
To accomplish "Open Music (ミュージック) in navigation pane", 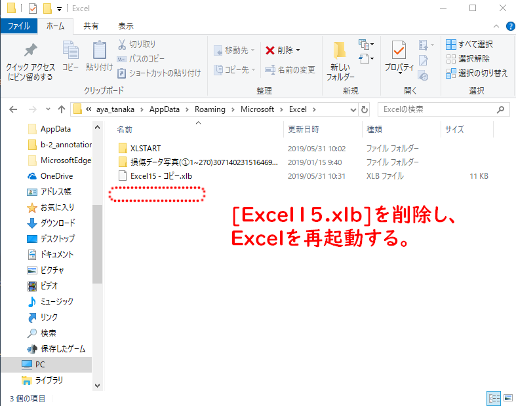I will click(x=50, y=302).
